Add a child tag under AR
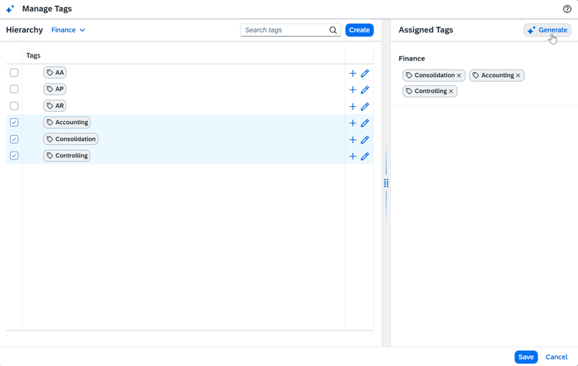The width and height of the screenshot is (578, 366). [x=353, y=106]
